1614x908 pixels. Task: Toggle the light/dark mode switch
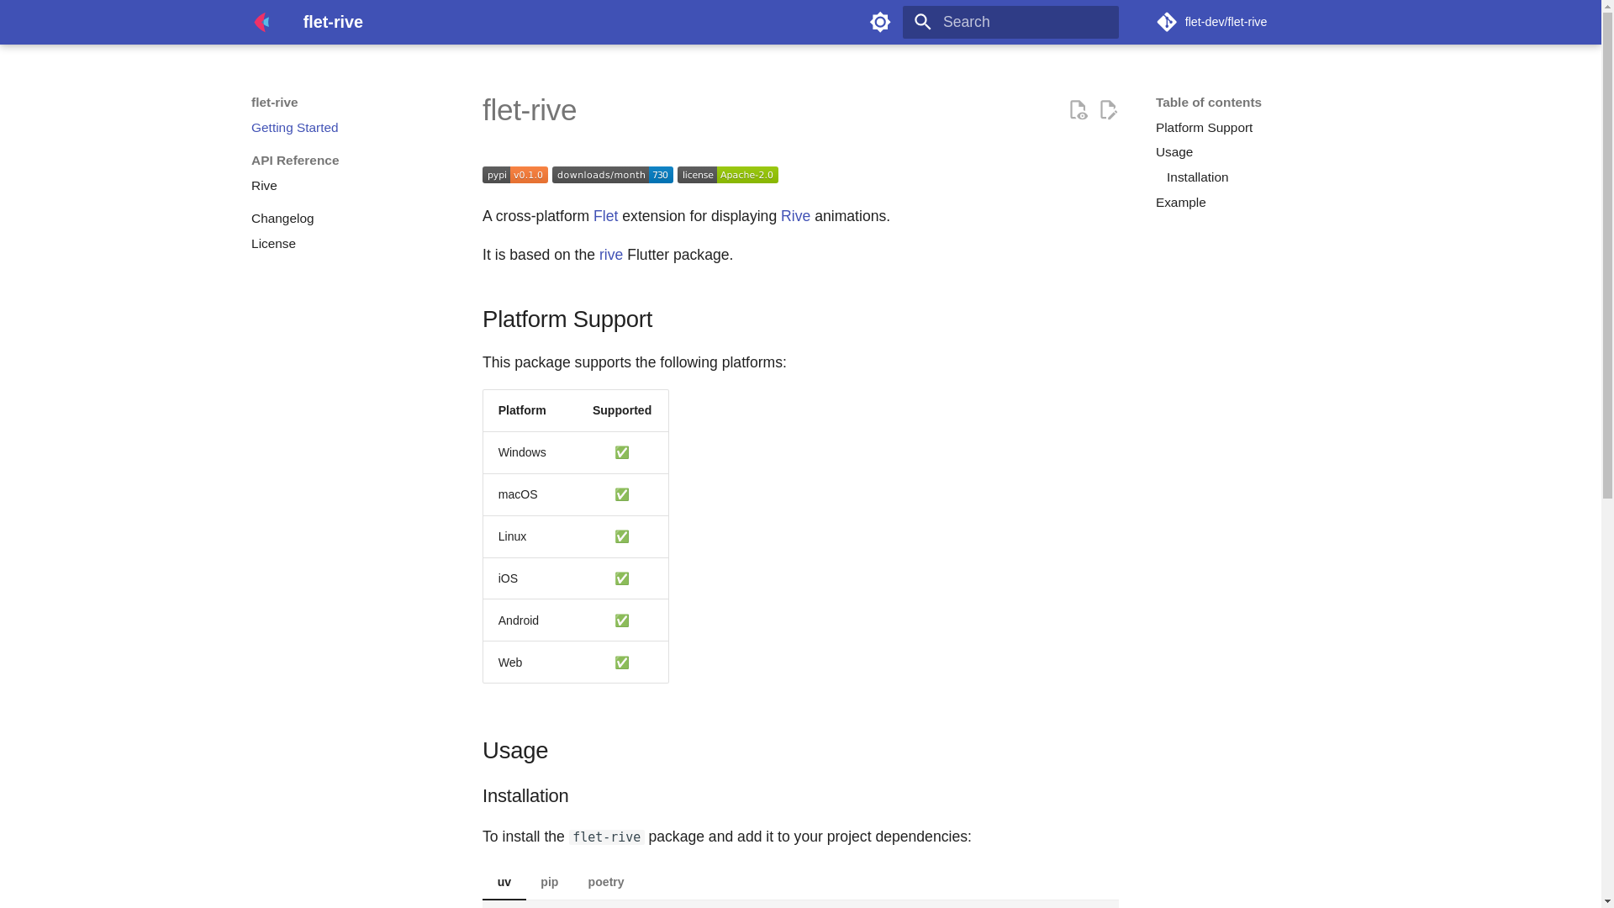[880, 22]
